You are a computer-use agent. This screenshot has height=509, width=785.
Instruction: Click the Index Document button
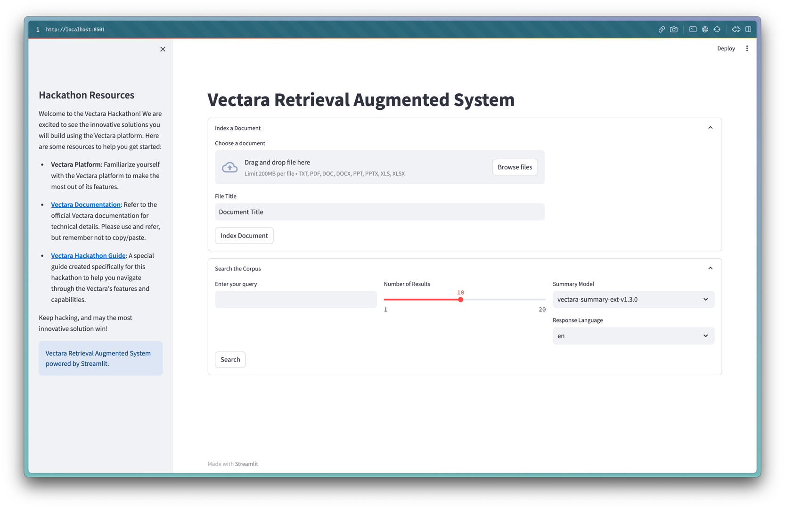(244, 236)
